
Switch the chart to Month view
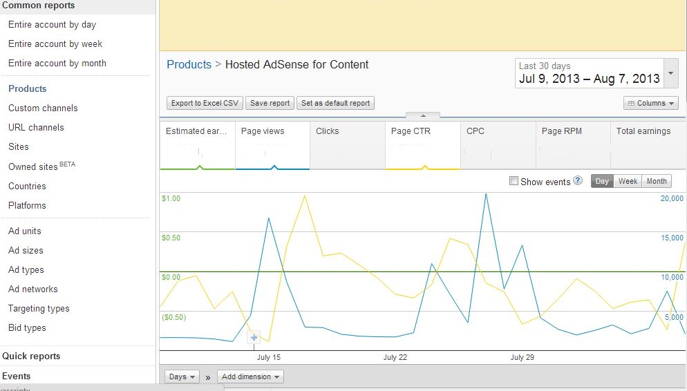pos(657,181)
